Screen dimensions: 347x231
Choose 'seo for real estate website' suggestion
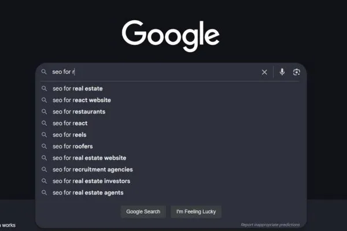pyautogui.click(x=89, y=158)
